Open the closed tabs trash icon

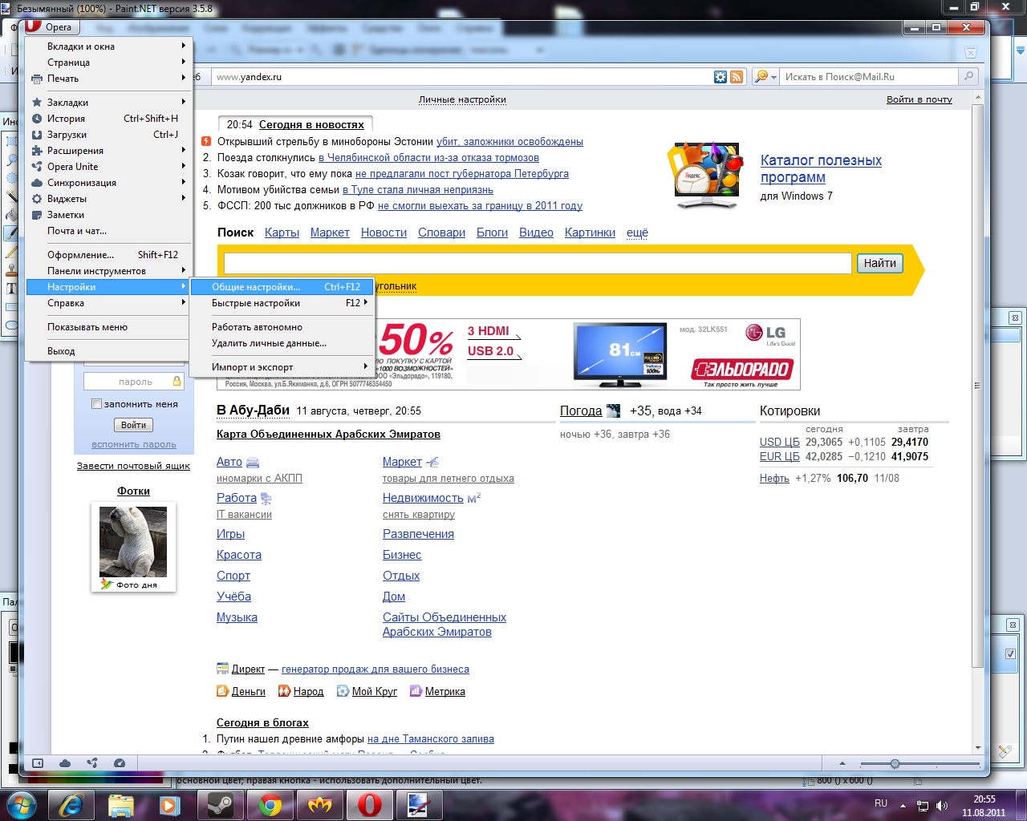click(970, 51)
